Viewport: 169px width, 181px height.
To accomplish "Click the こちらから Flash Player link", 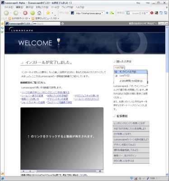I will pos(84,175).
